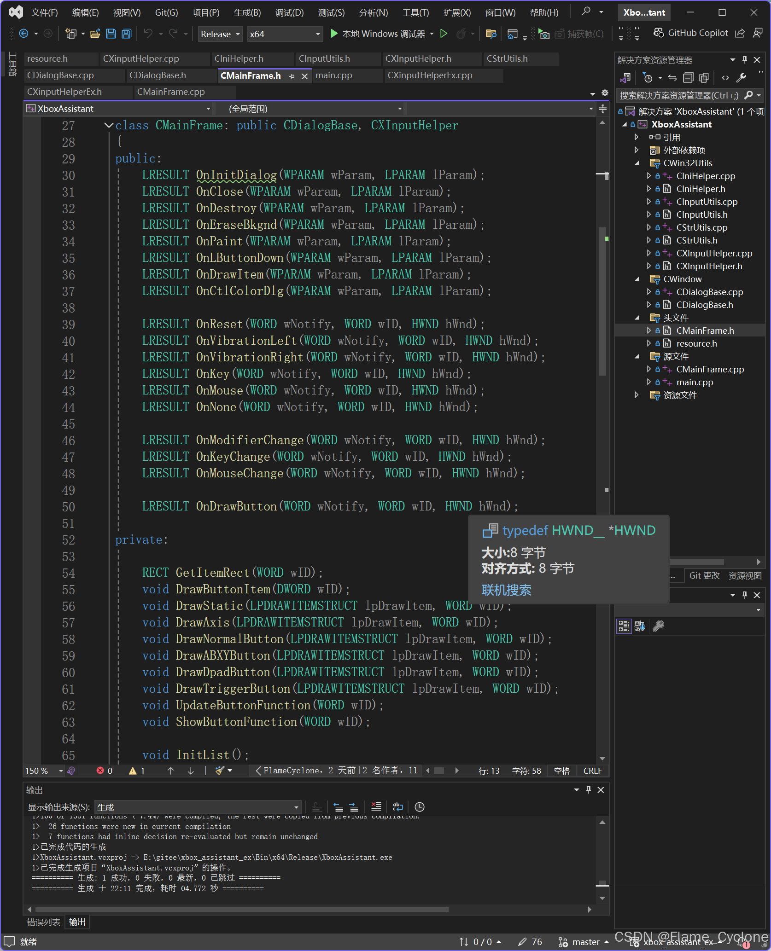
Task: Click the navigate backward arrow icon
Action: 23,34
